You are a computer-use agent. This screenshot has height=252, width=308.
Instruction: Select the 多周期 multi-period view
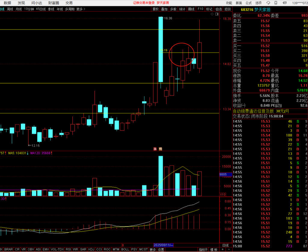pos(70,9)
